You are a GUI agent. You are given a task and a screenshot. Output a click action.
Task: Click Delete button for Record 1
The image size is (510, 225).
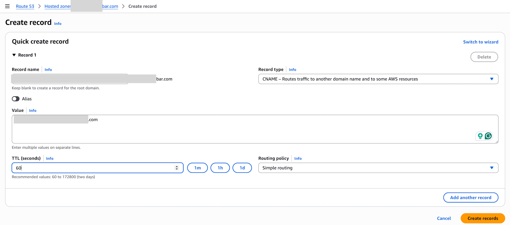click(484, 57)
